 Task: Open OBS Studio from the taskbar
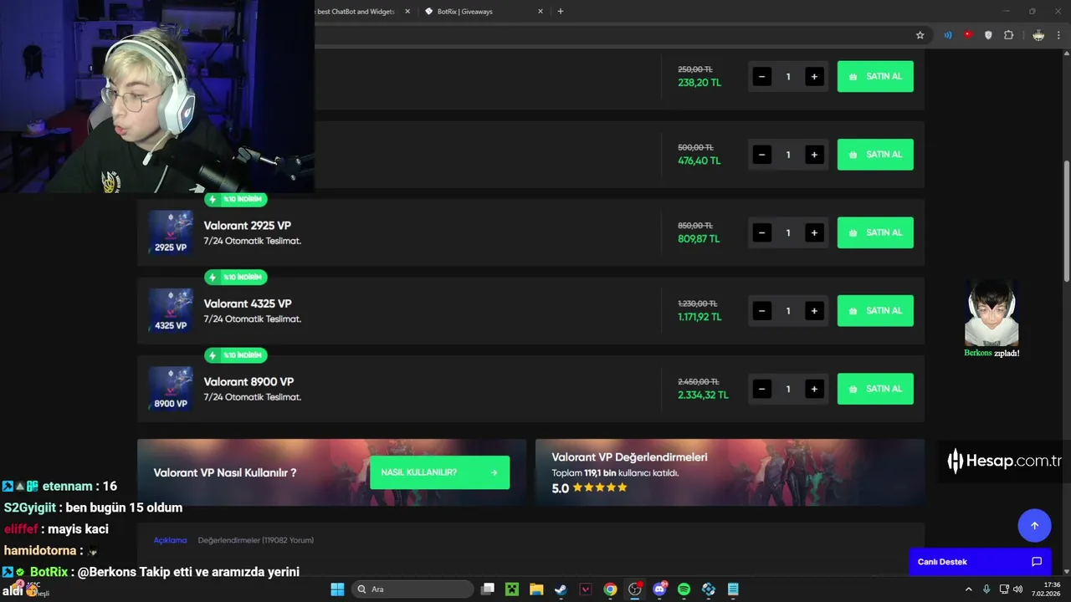(635, 589)
